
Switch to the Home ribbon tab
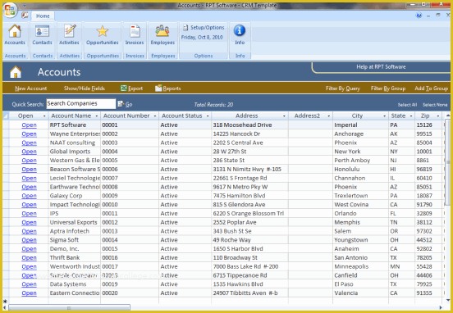click(x=43, y=16)
